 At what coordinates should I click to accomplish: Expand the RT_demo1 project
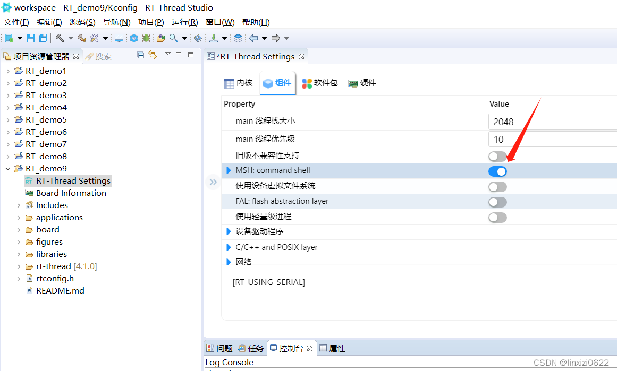7,71
